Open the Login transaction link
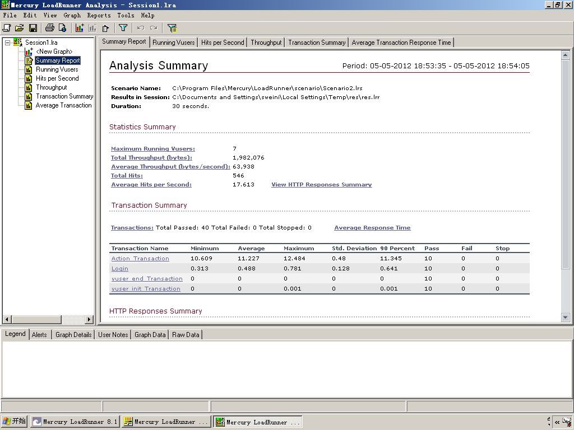 (120, 268)
